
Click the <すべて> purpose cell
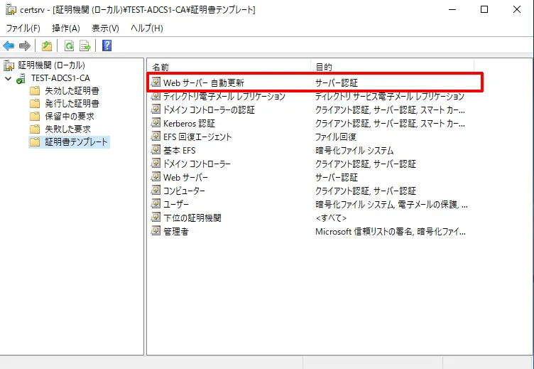click(331, 218)
